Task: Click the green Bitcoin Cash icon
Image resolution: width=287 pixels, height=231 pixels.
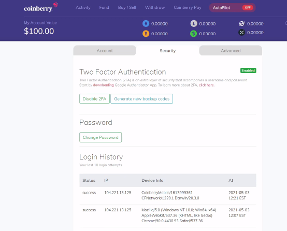Action: tap(194, 34)
